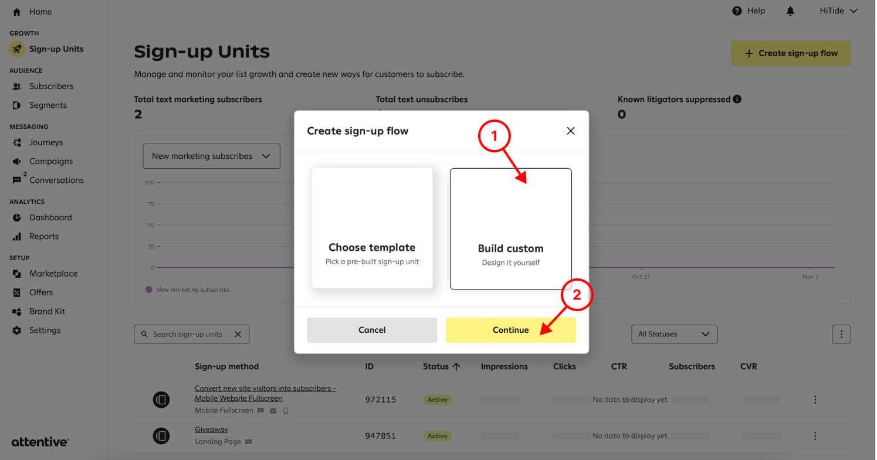The width and height of the screenshot is (877, 460).
Task: Open Brand Kit from the sidebar
Action: [47, 311]
